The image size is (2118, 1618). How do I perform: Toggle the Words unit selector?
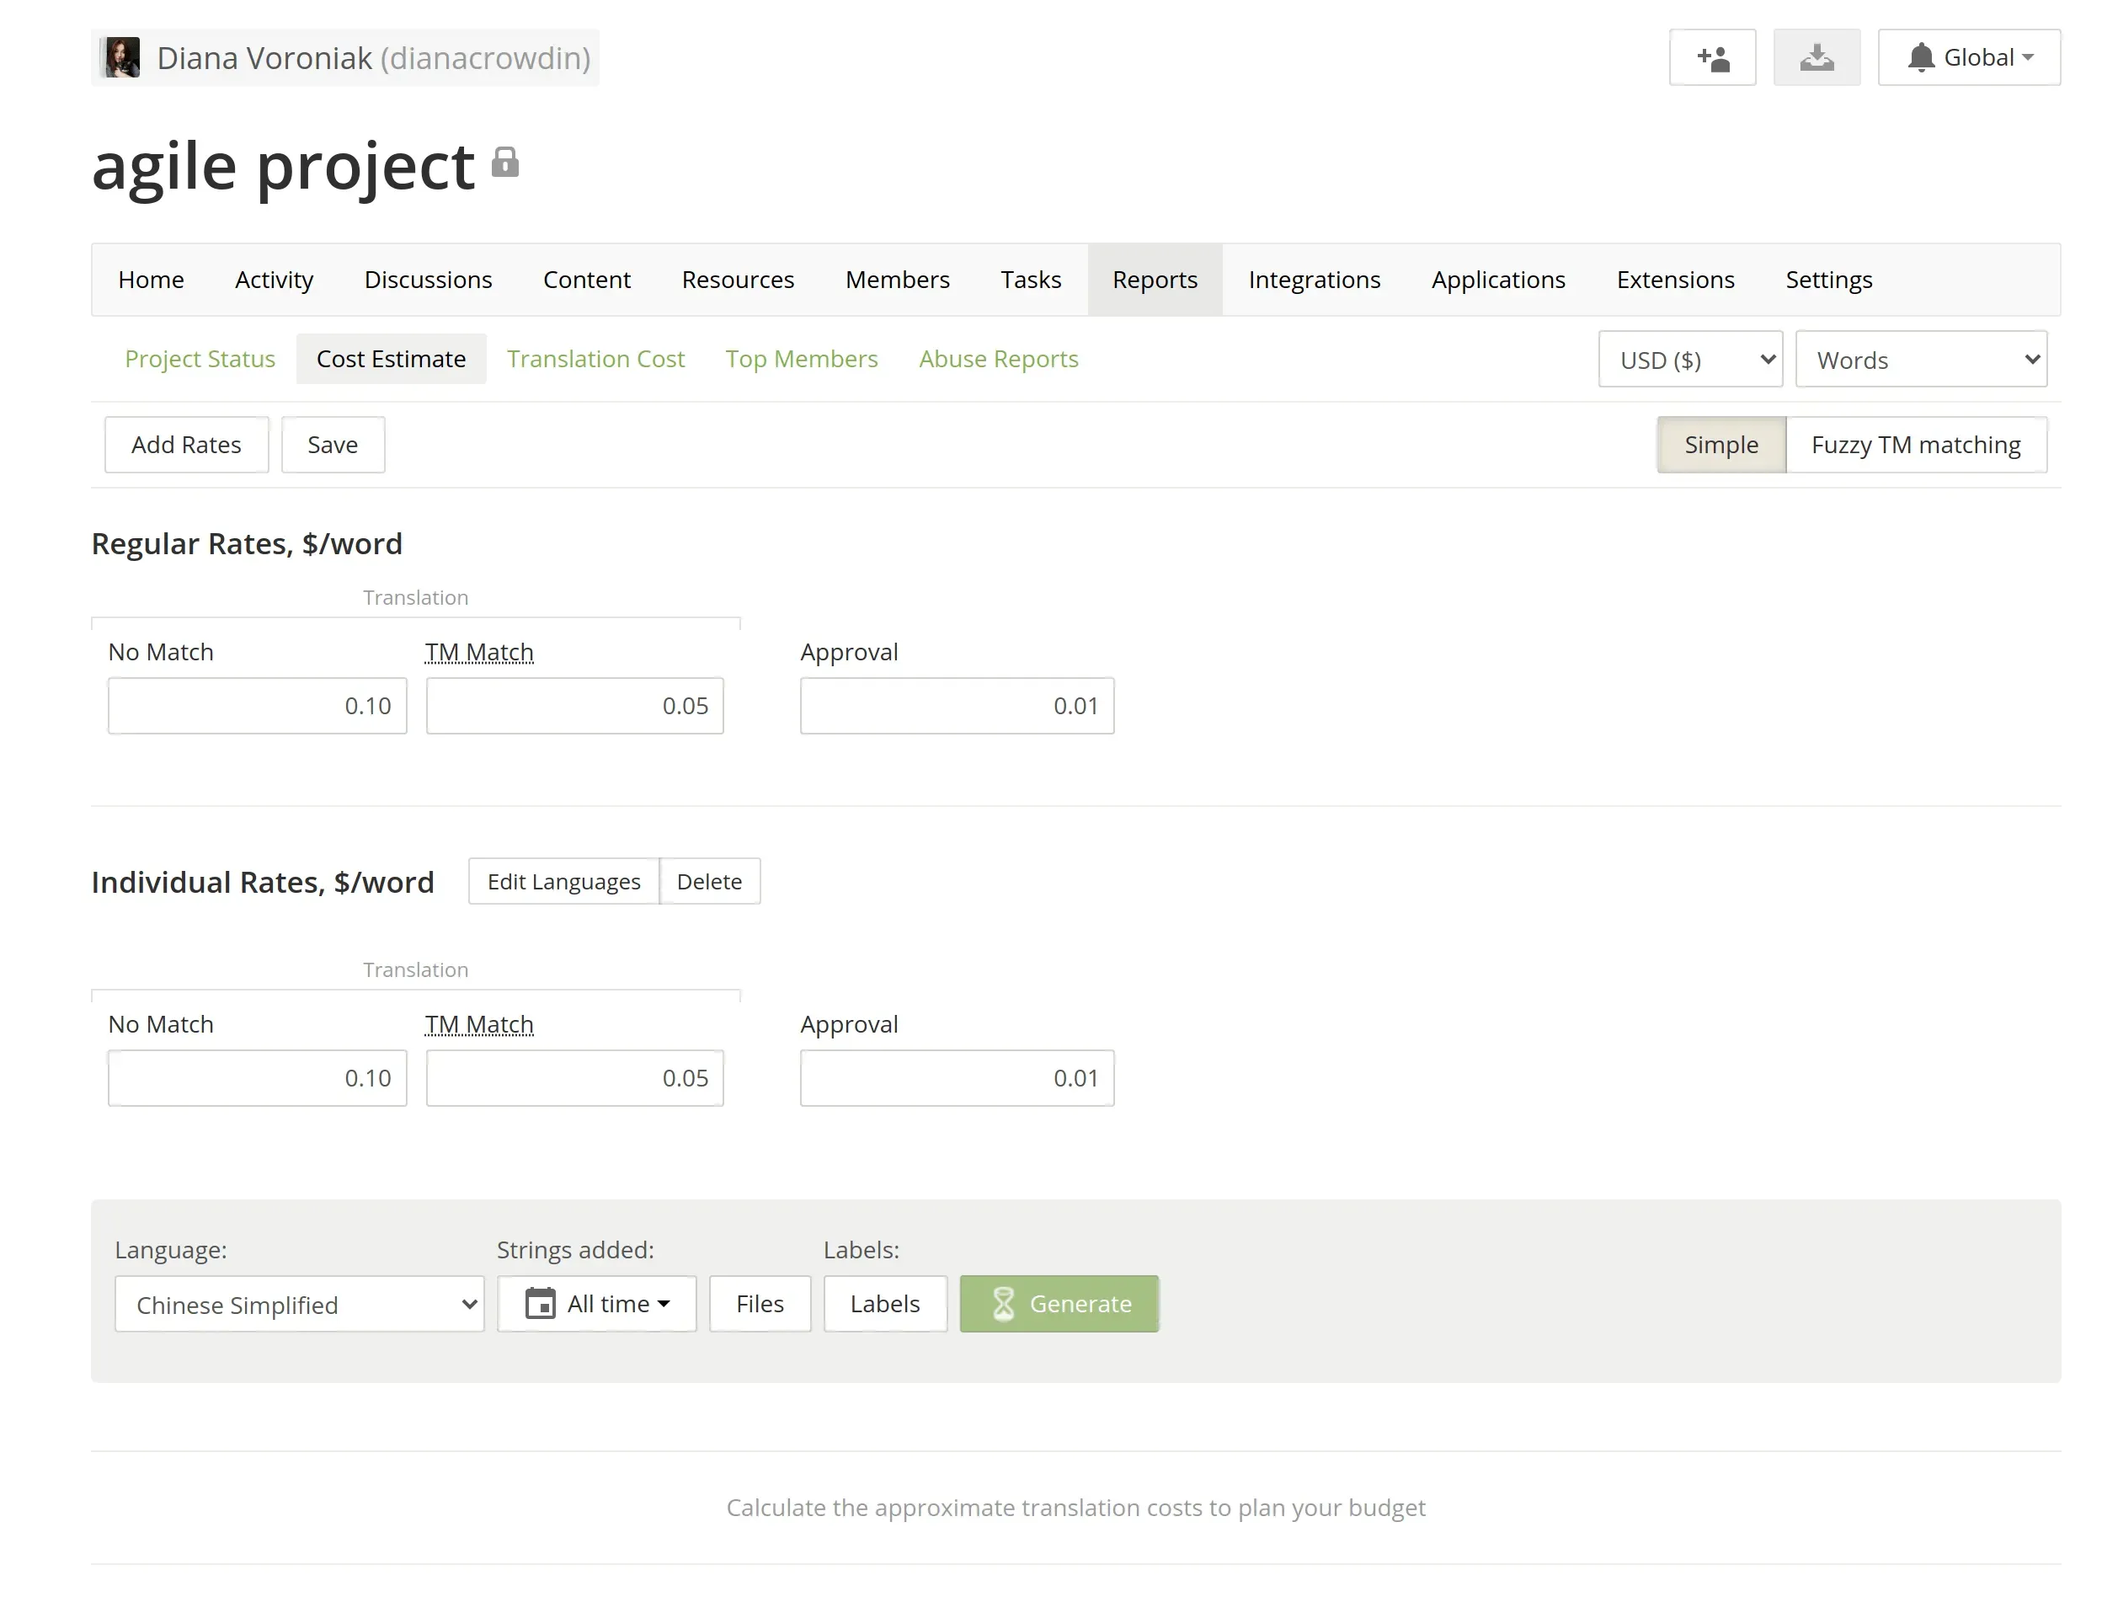[x=1921, y=358]
